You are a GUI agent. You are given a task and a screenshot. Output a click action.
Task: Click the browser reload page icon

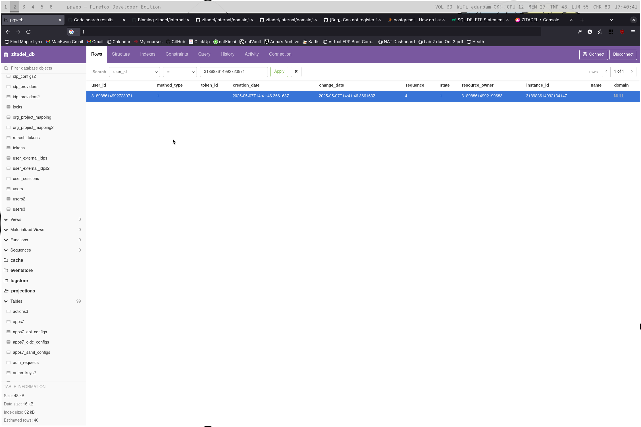pyautogui.click(x=28, y=32)
